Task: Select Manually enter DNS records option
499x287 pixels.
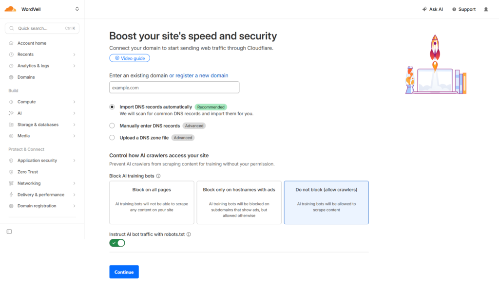Action: (112, 126)
